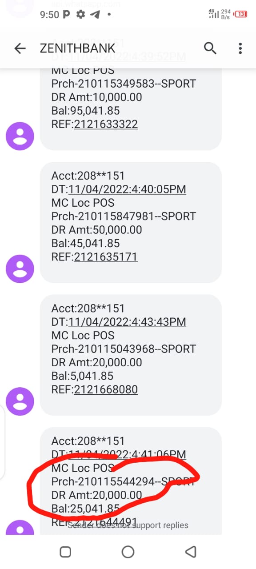Tap Android recent apps square button
256x569 pixels.
click(x=65, y=552)
